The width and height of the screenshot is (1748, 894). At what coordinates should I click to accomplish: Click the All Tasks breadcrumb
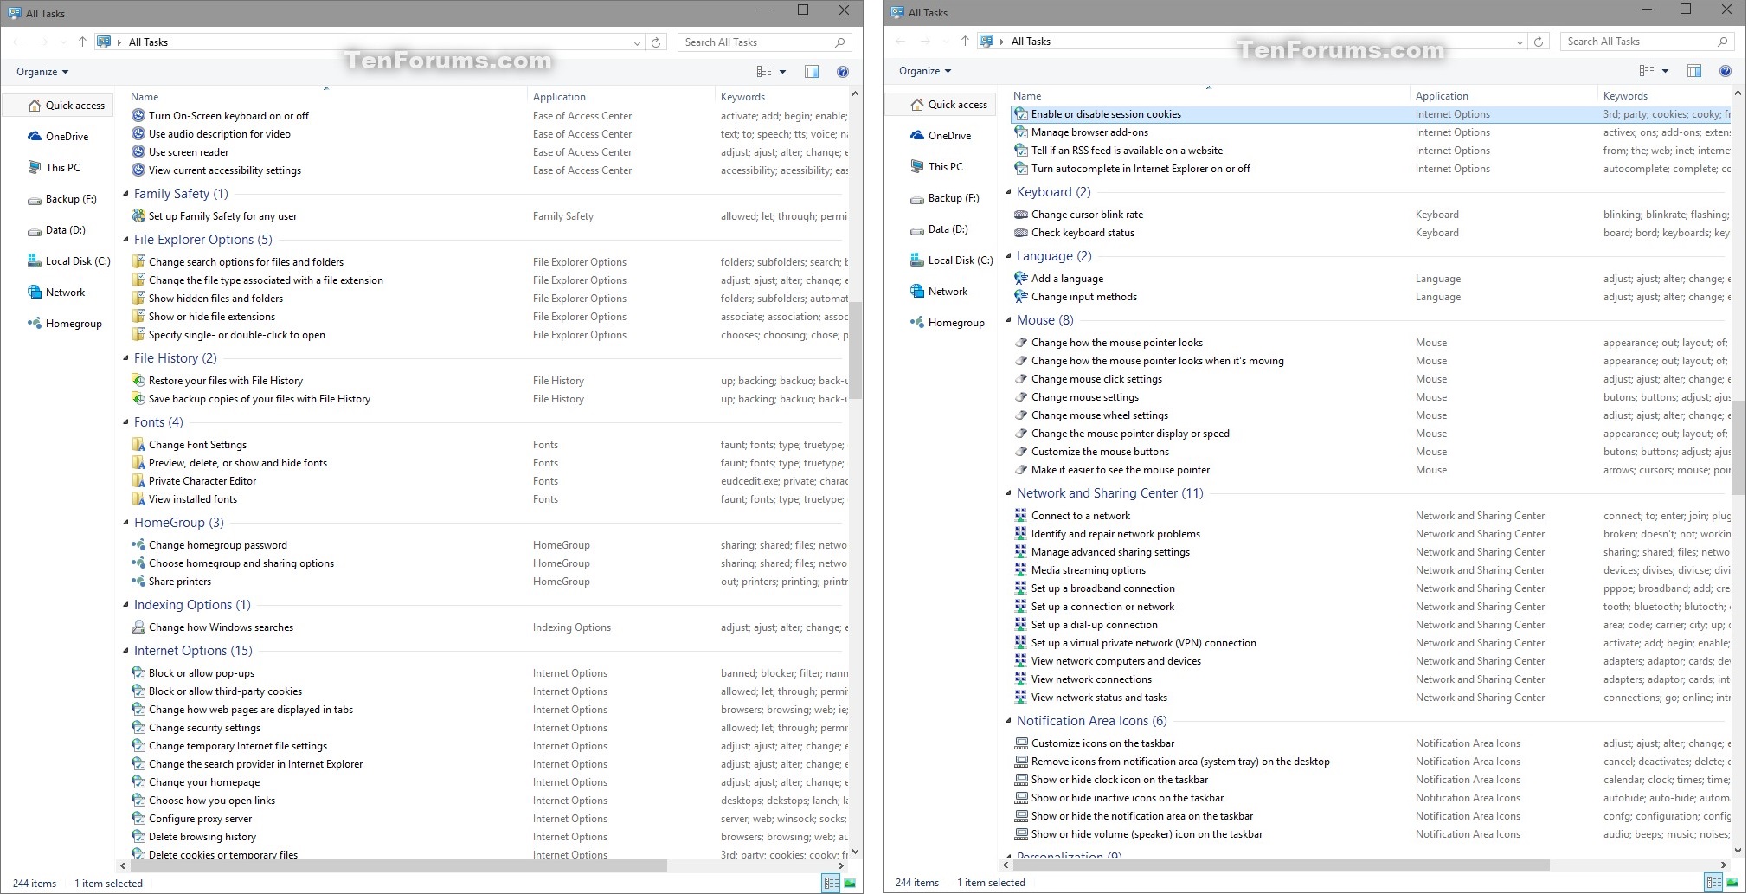click(x=147, y=42)
